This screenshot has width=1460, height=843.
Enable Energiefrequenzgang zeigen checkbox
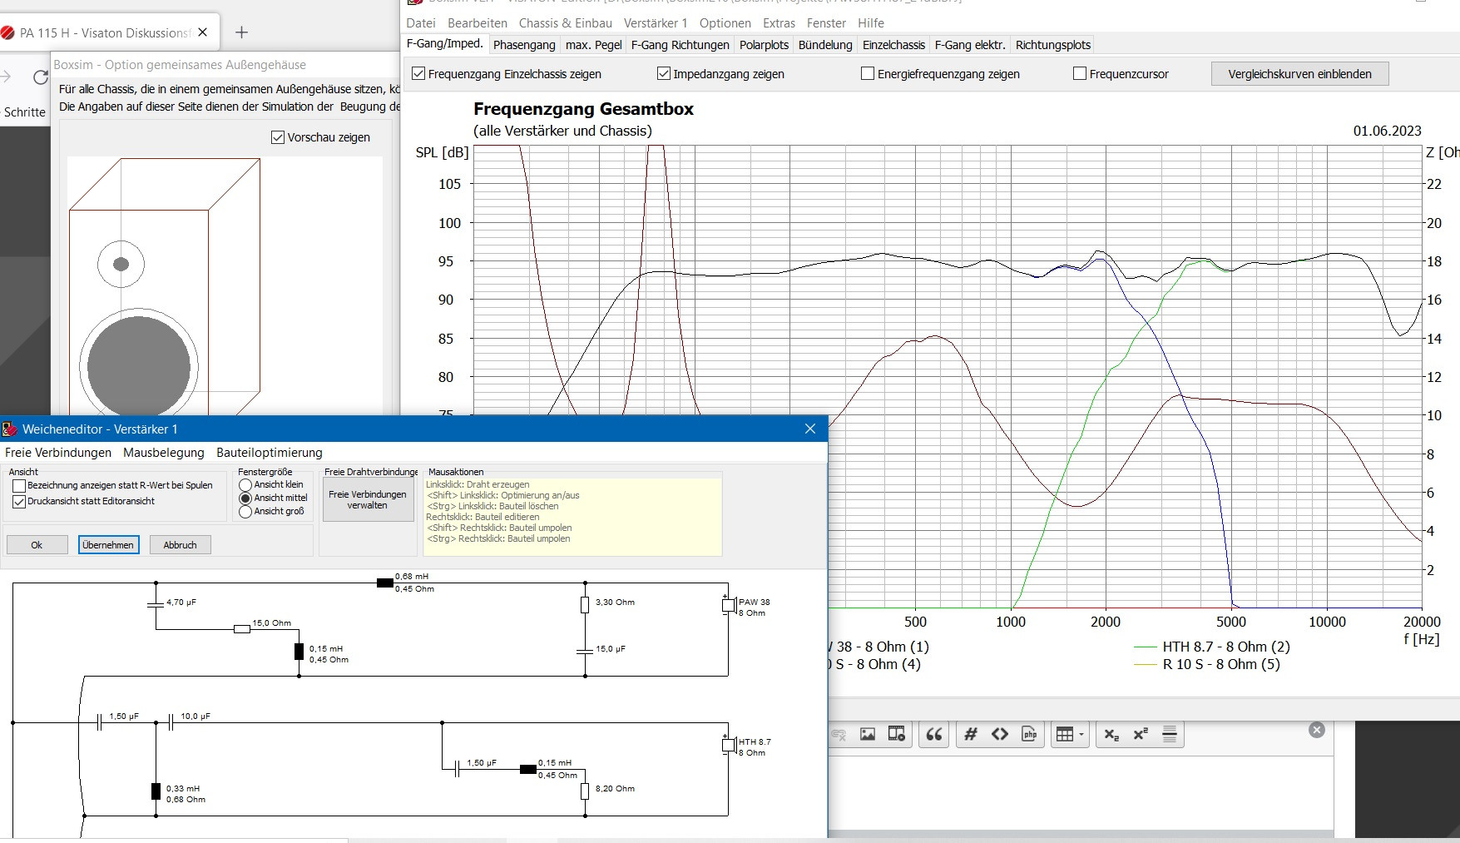coord(868,73)
